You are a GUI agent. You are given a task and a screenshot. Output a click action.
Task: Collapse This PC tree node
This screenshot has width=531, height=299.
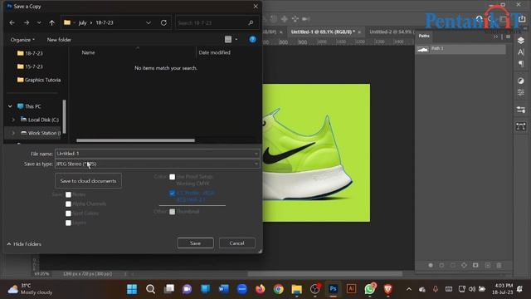[10, 106]
